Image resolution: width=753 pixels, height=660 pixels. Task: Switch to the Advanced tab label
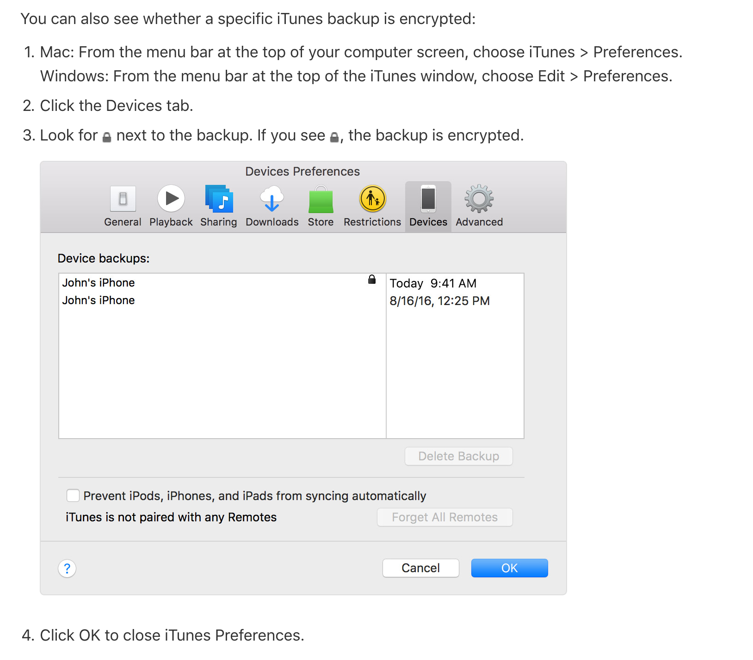click(x=479, y=222)
